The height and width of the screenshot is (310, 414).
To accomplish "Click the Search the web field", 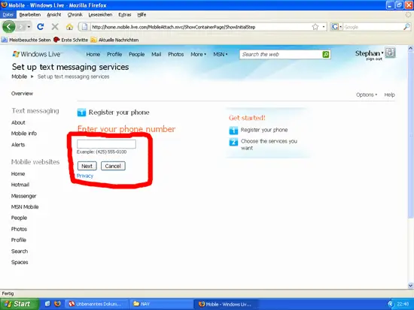I will [x=281, y=54].
